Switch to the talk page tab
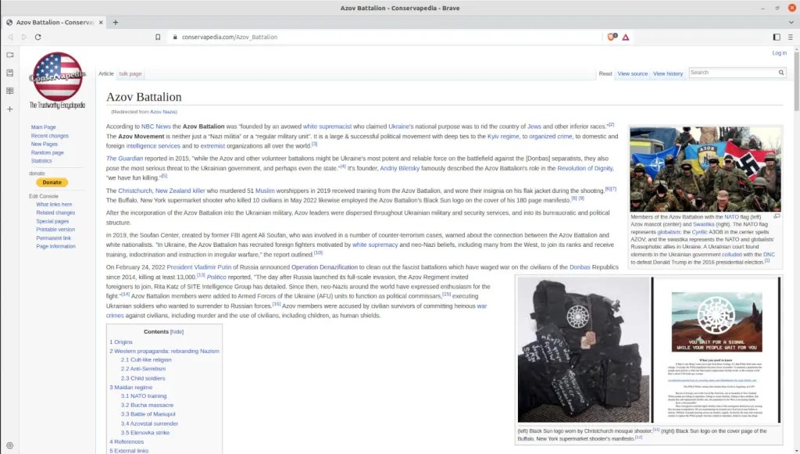The width and height of the screenshot is (800, 454). click(130, 73)
